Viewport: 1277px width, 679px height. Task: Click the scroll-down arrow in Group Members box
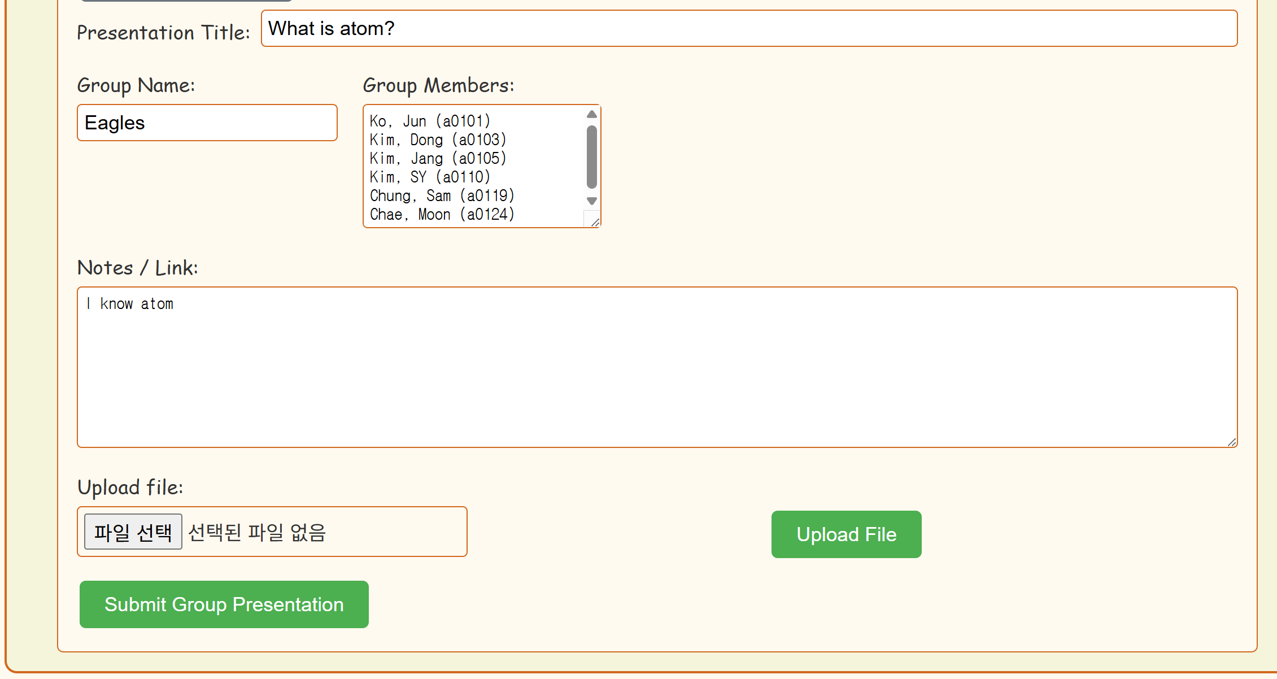[591, 201]
